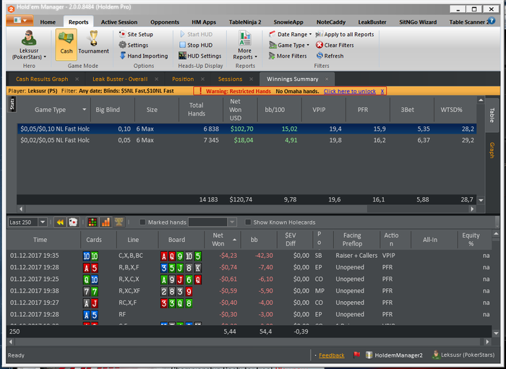Enable the Marked hands checkbox
This screenshot has width=506, height=369.
click(x=142, y=222)
